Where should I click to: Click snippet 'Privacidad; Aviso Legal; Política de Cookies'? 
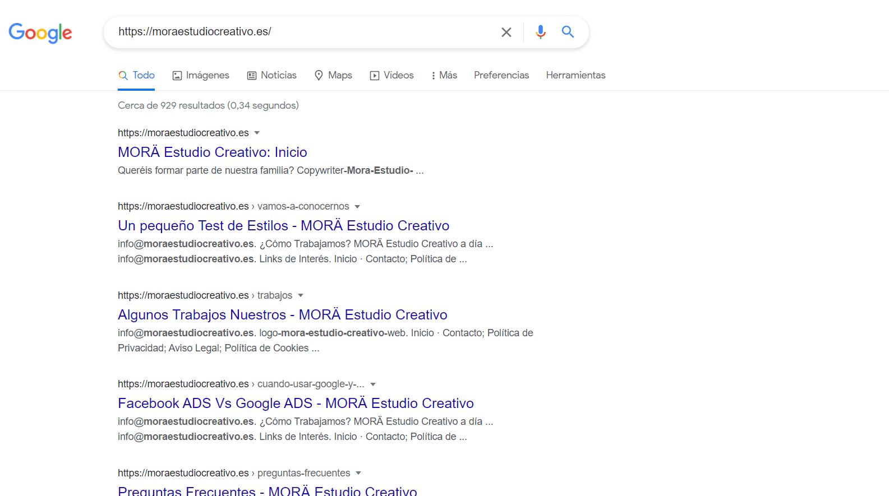[x=213, y=348]
